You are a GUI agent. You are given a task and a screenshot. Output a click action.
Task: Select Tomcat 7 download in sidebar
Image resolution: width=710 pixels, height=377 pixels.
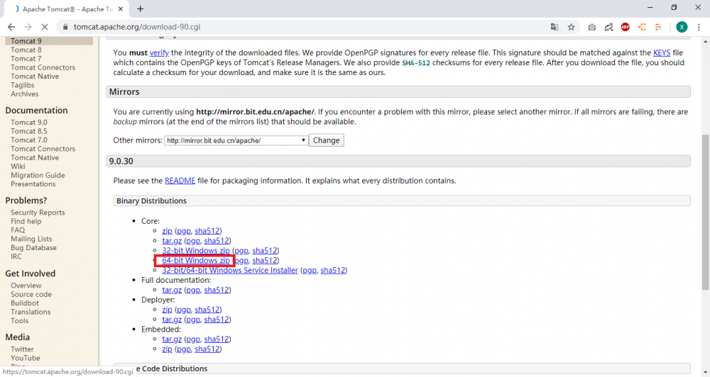click(x=26, y=59)
